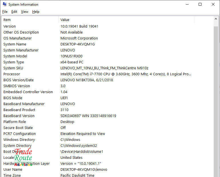This screenshot has width=220, height=177.
Task: Select the System Directory row
Action: [17, 146]
